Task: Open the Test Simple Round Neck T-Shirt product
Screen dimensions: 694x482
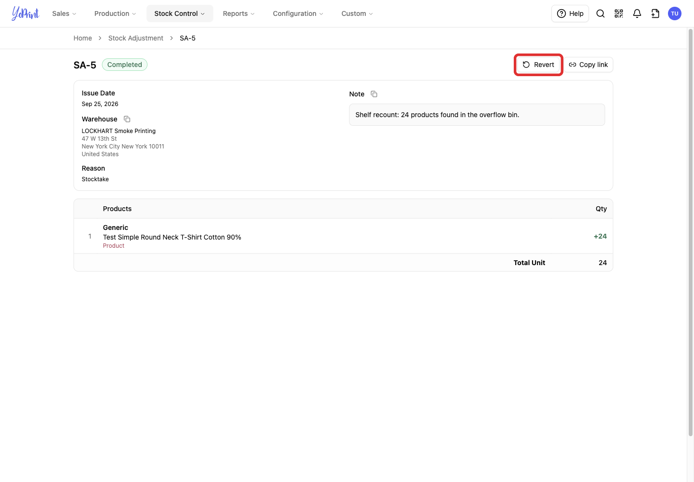Action: pos(172,237)
